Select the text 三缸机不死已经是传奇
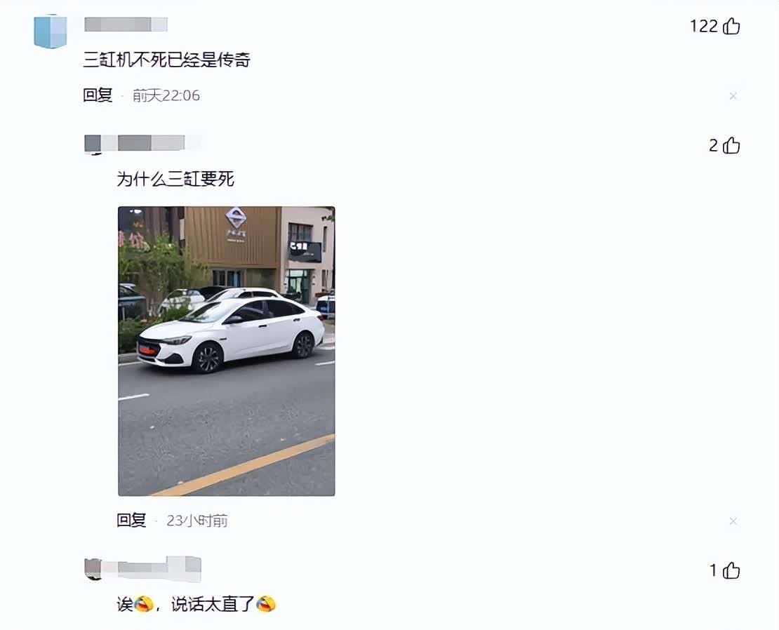 [x=166, y=60]
